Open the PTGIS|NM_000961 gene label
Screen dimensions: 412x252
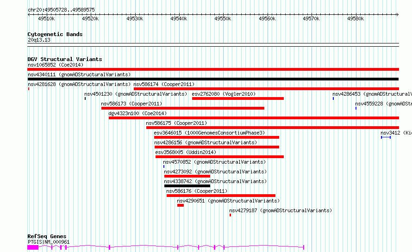point(49,242)
